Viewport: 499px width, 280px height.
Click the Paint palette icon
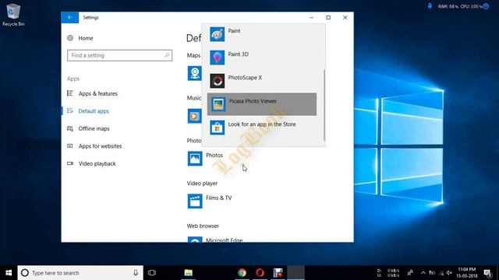pos(217,34)
